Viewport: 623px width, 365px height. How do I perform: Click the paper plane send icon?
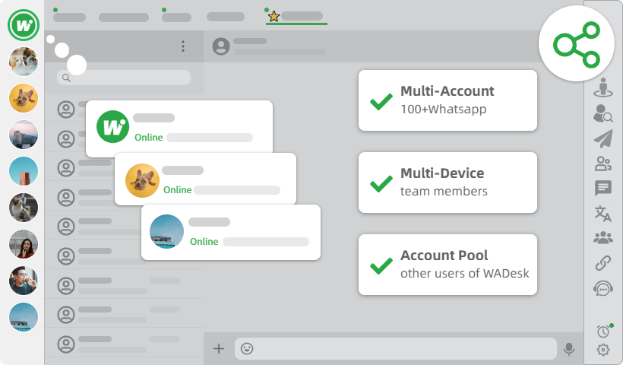click(603, 138)
